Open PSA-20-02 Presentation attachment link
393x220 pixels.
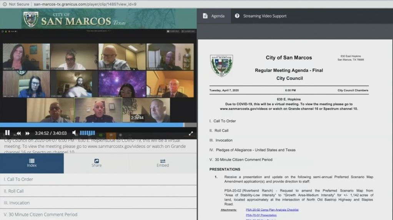[x=261, y=215]
